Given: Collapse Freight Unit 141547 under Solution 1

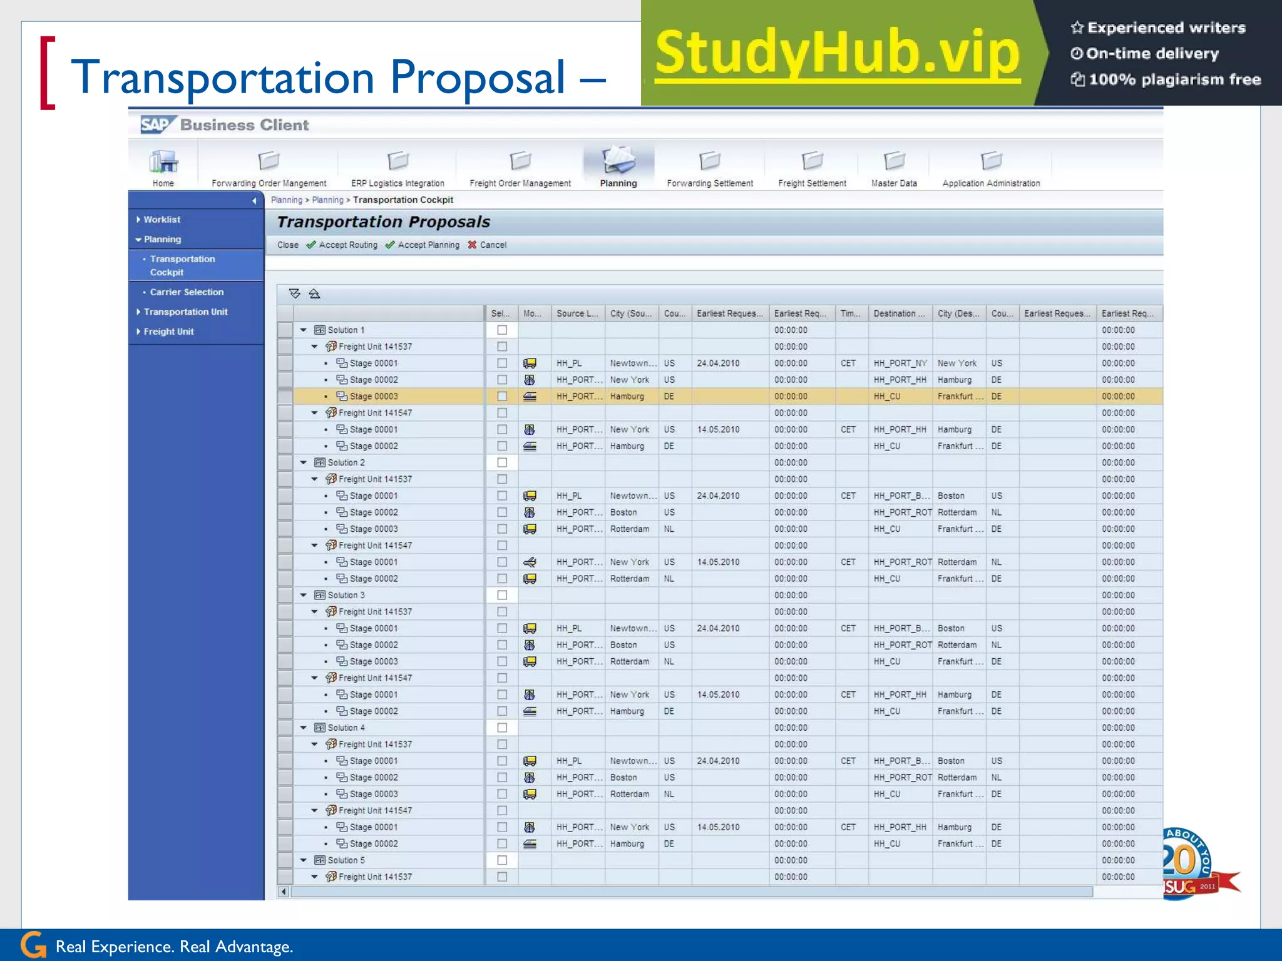Looking at the screenshot, I should 315,413.
